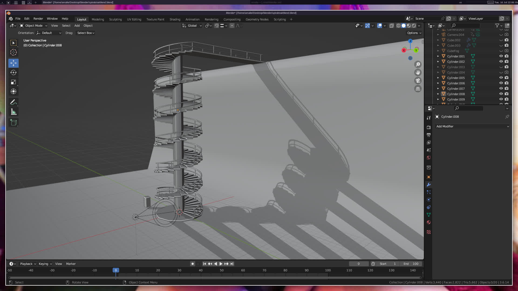Toggle render visibility for Cylinder.001
The image size is (518, 291).
pyautogui.click(x=507, y=56)
